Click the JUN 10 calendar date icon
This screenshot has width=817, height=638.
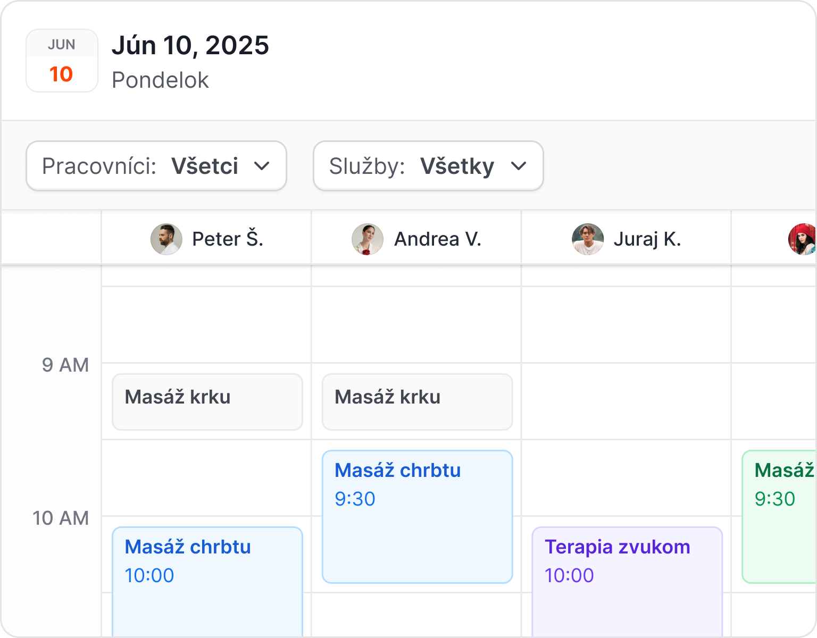(x=62, y=61)
